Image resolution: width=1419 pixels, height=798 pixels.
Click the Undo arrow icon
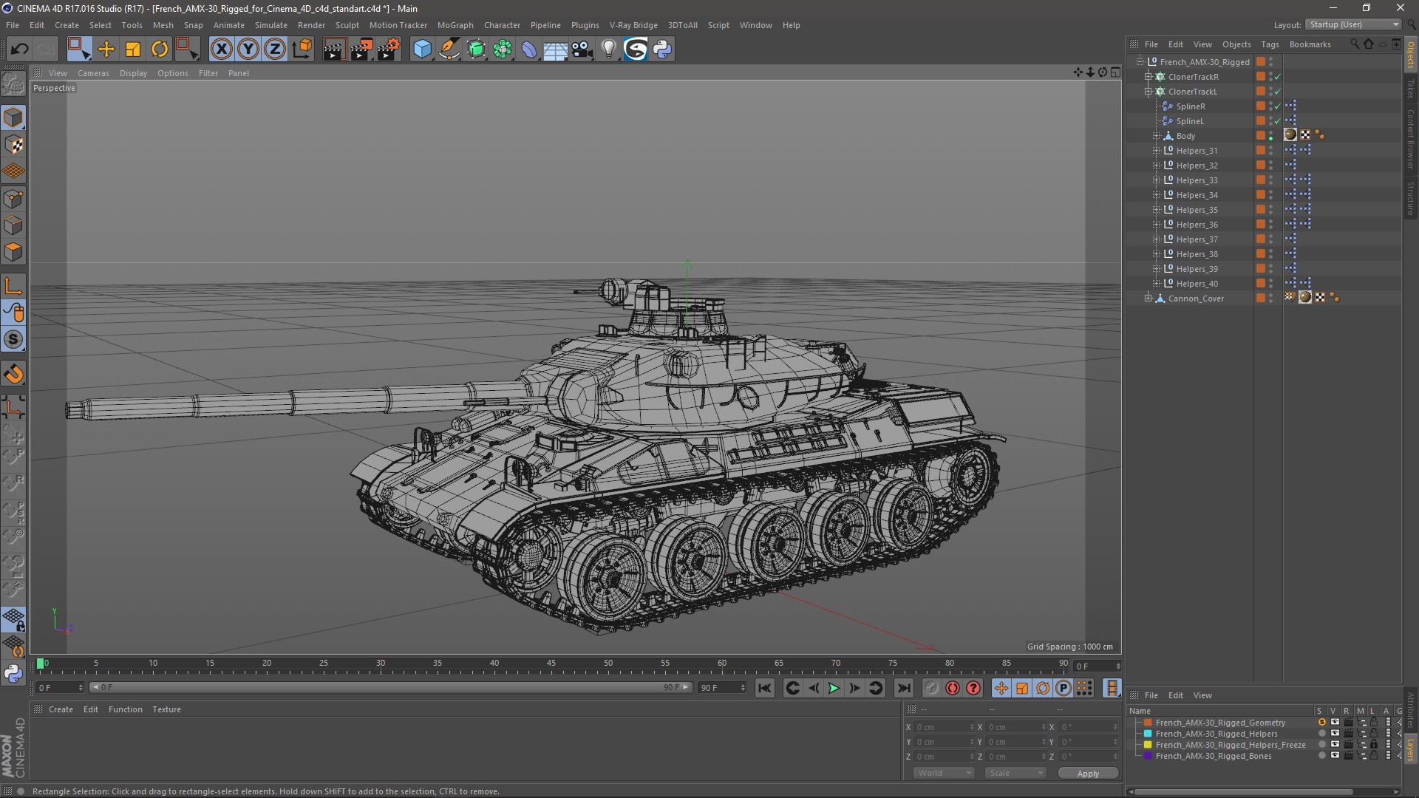pos(19,50)
